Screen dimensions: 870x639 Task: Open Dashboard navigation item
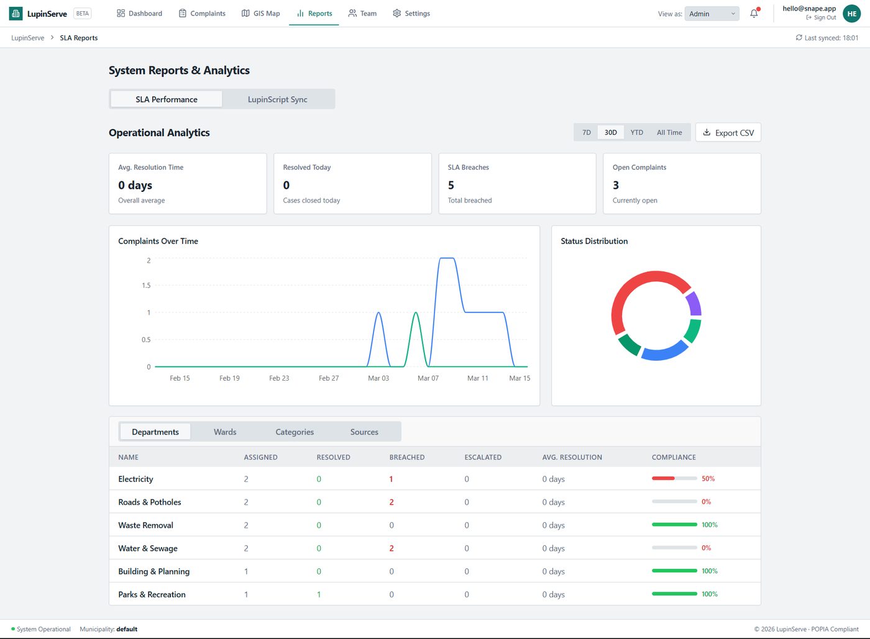click(x=139, y=13)
